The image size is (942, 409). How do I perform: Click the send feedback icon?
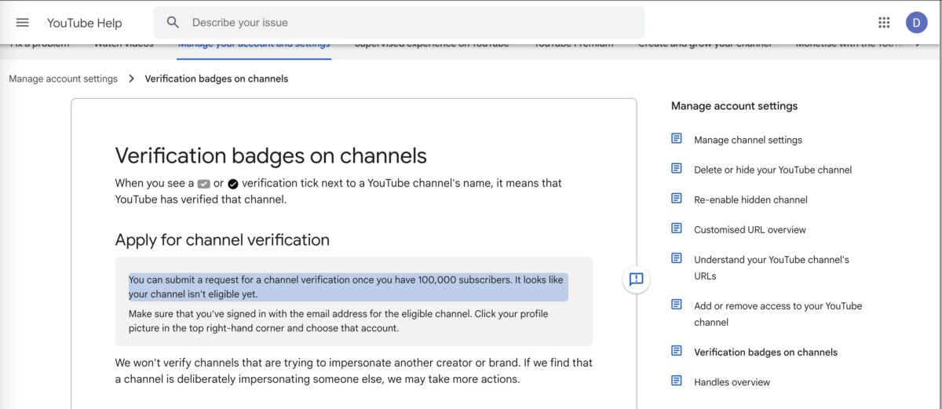[637, 279]
